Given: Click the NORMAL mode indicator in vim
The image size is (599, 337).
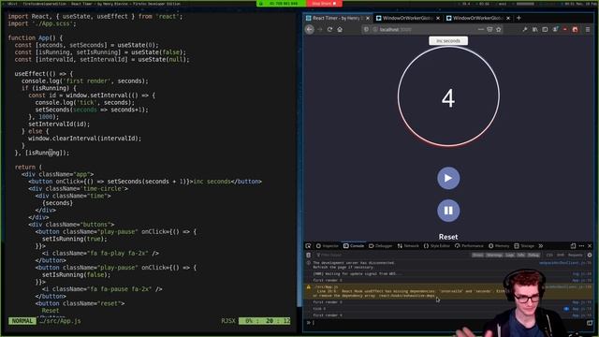Looking at the screenshot, I should 22,321.
